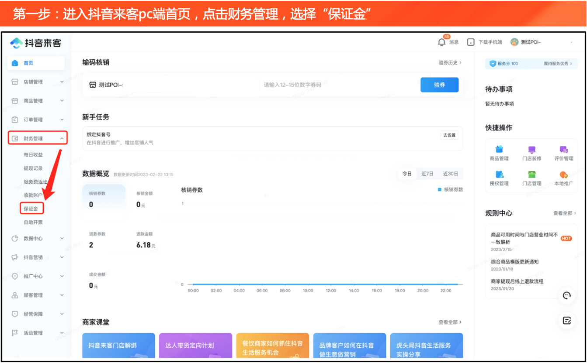Viewport: 587px width, 363px height.
Task: Open 查看全部 link in 规则中心
Action: [565, 213]
